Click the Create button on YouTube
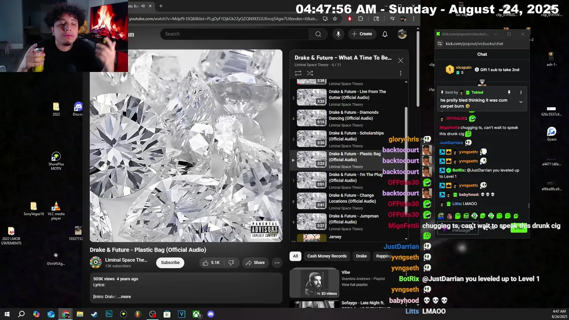Viewport: 569px width, 320px height. pyautogui.click(x=361, y=34)
